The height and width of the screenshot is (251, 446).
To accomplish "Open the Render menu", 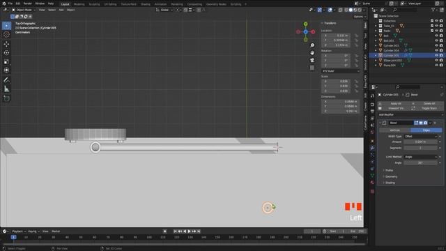I will point(28,3).
